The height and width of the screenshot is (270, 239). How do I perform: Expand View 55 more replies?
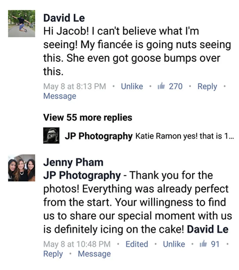(88, 117)
